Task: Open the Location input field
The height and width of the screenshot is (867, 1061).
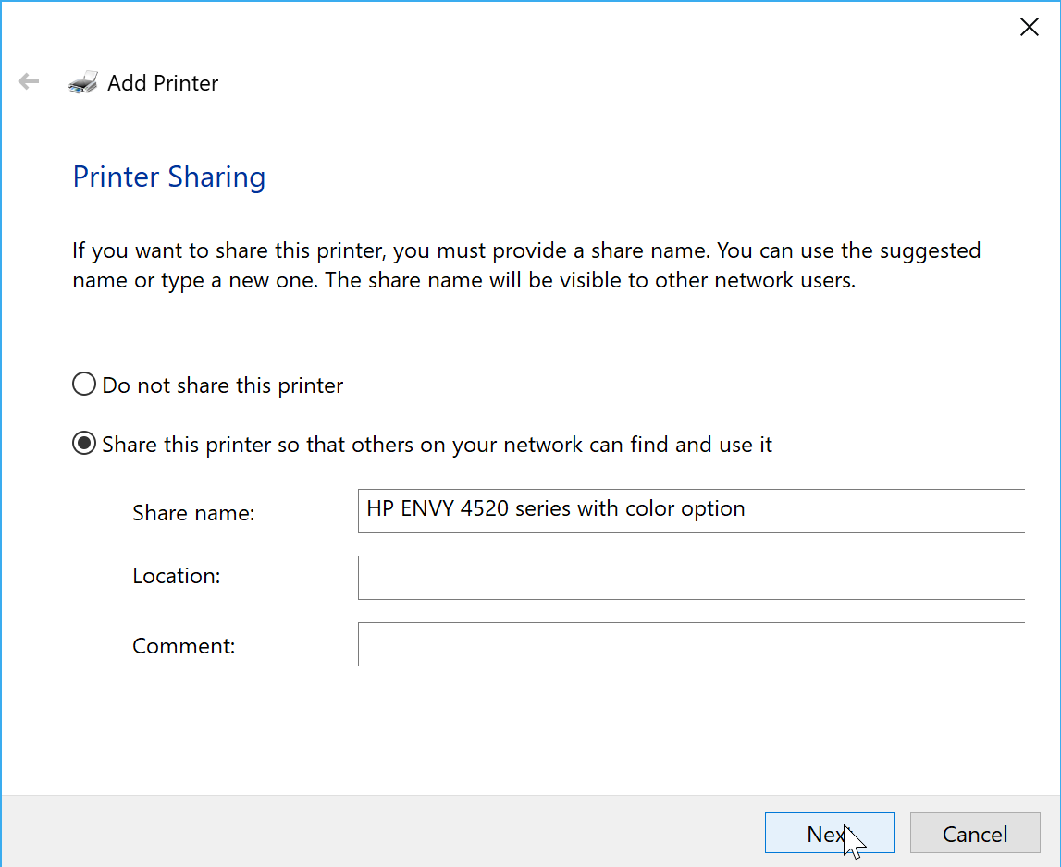Action: coord(691,577)
